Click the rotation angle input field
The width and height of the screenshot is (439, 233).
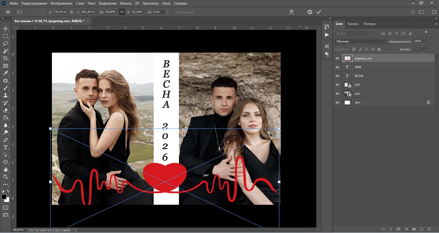(159, 12)
